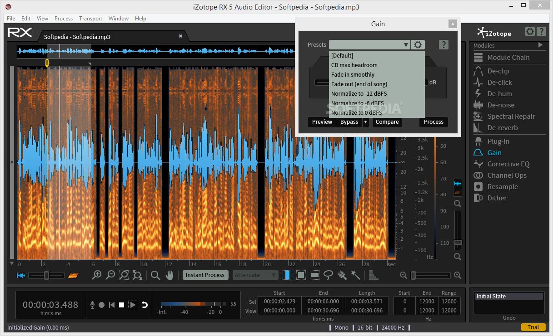Open the View menu

coord(42,19)
